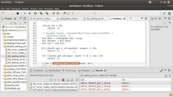Click the Activities button

click(6, 2)
